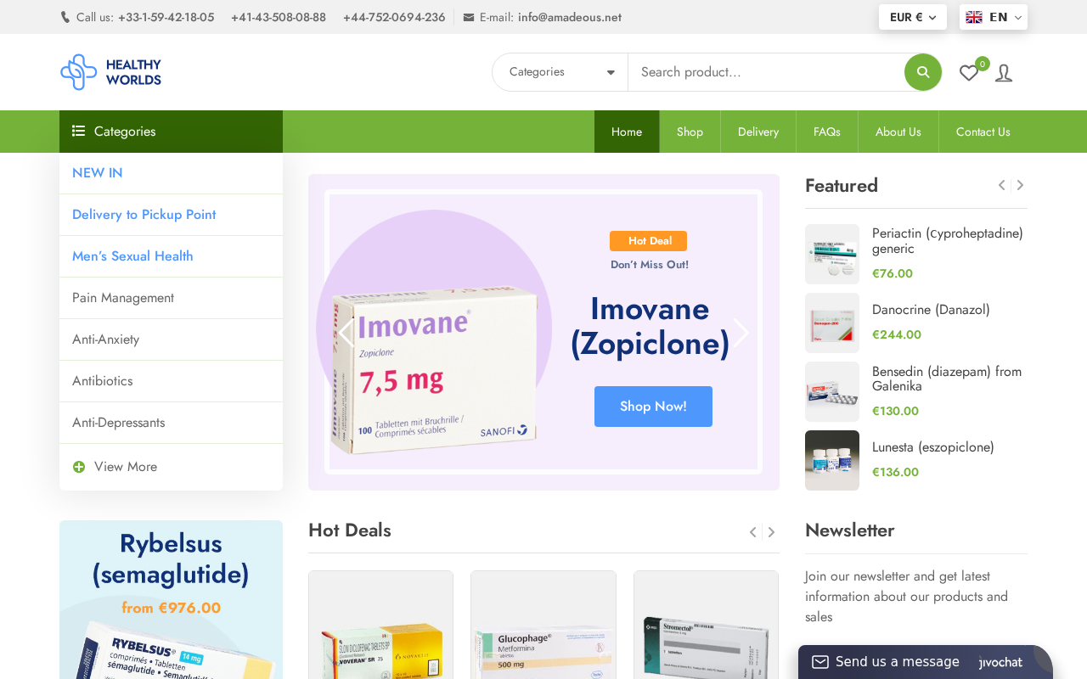Viewport: 1087px width, 679px height.
Task: Expand the green Categories sidebar header
Action: (171, 132)
